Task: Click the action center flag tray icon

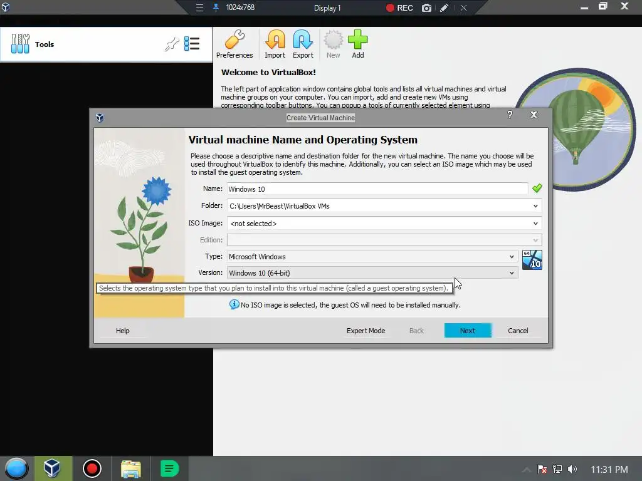Action: coord(542,469)
